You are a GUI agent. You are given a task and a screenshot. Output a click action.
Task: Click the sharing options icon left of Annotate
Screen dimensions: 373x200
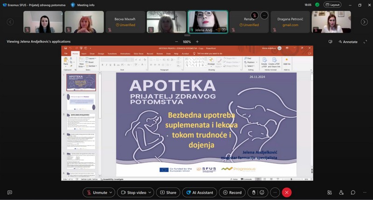click(330, 41)
